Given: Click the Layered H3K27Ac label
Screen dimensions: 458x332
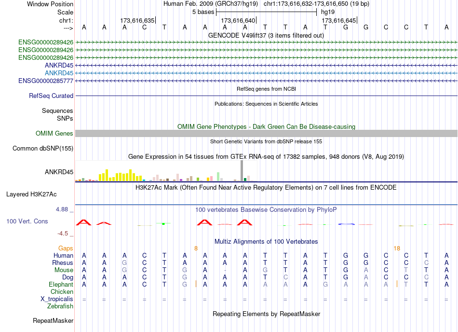Looking at the screenshot, I should pyautogui.click(x=31, y=194).
